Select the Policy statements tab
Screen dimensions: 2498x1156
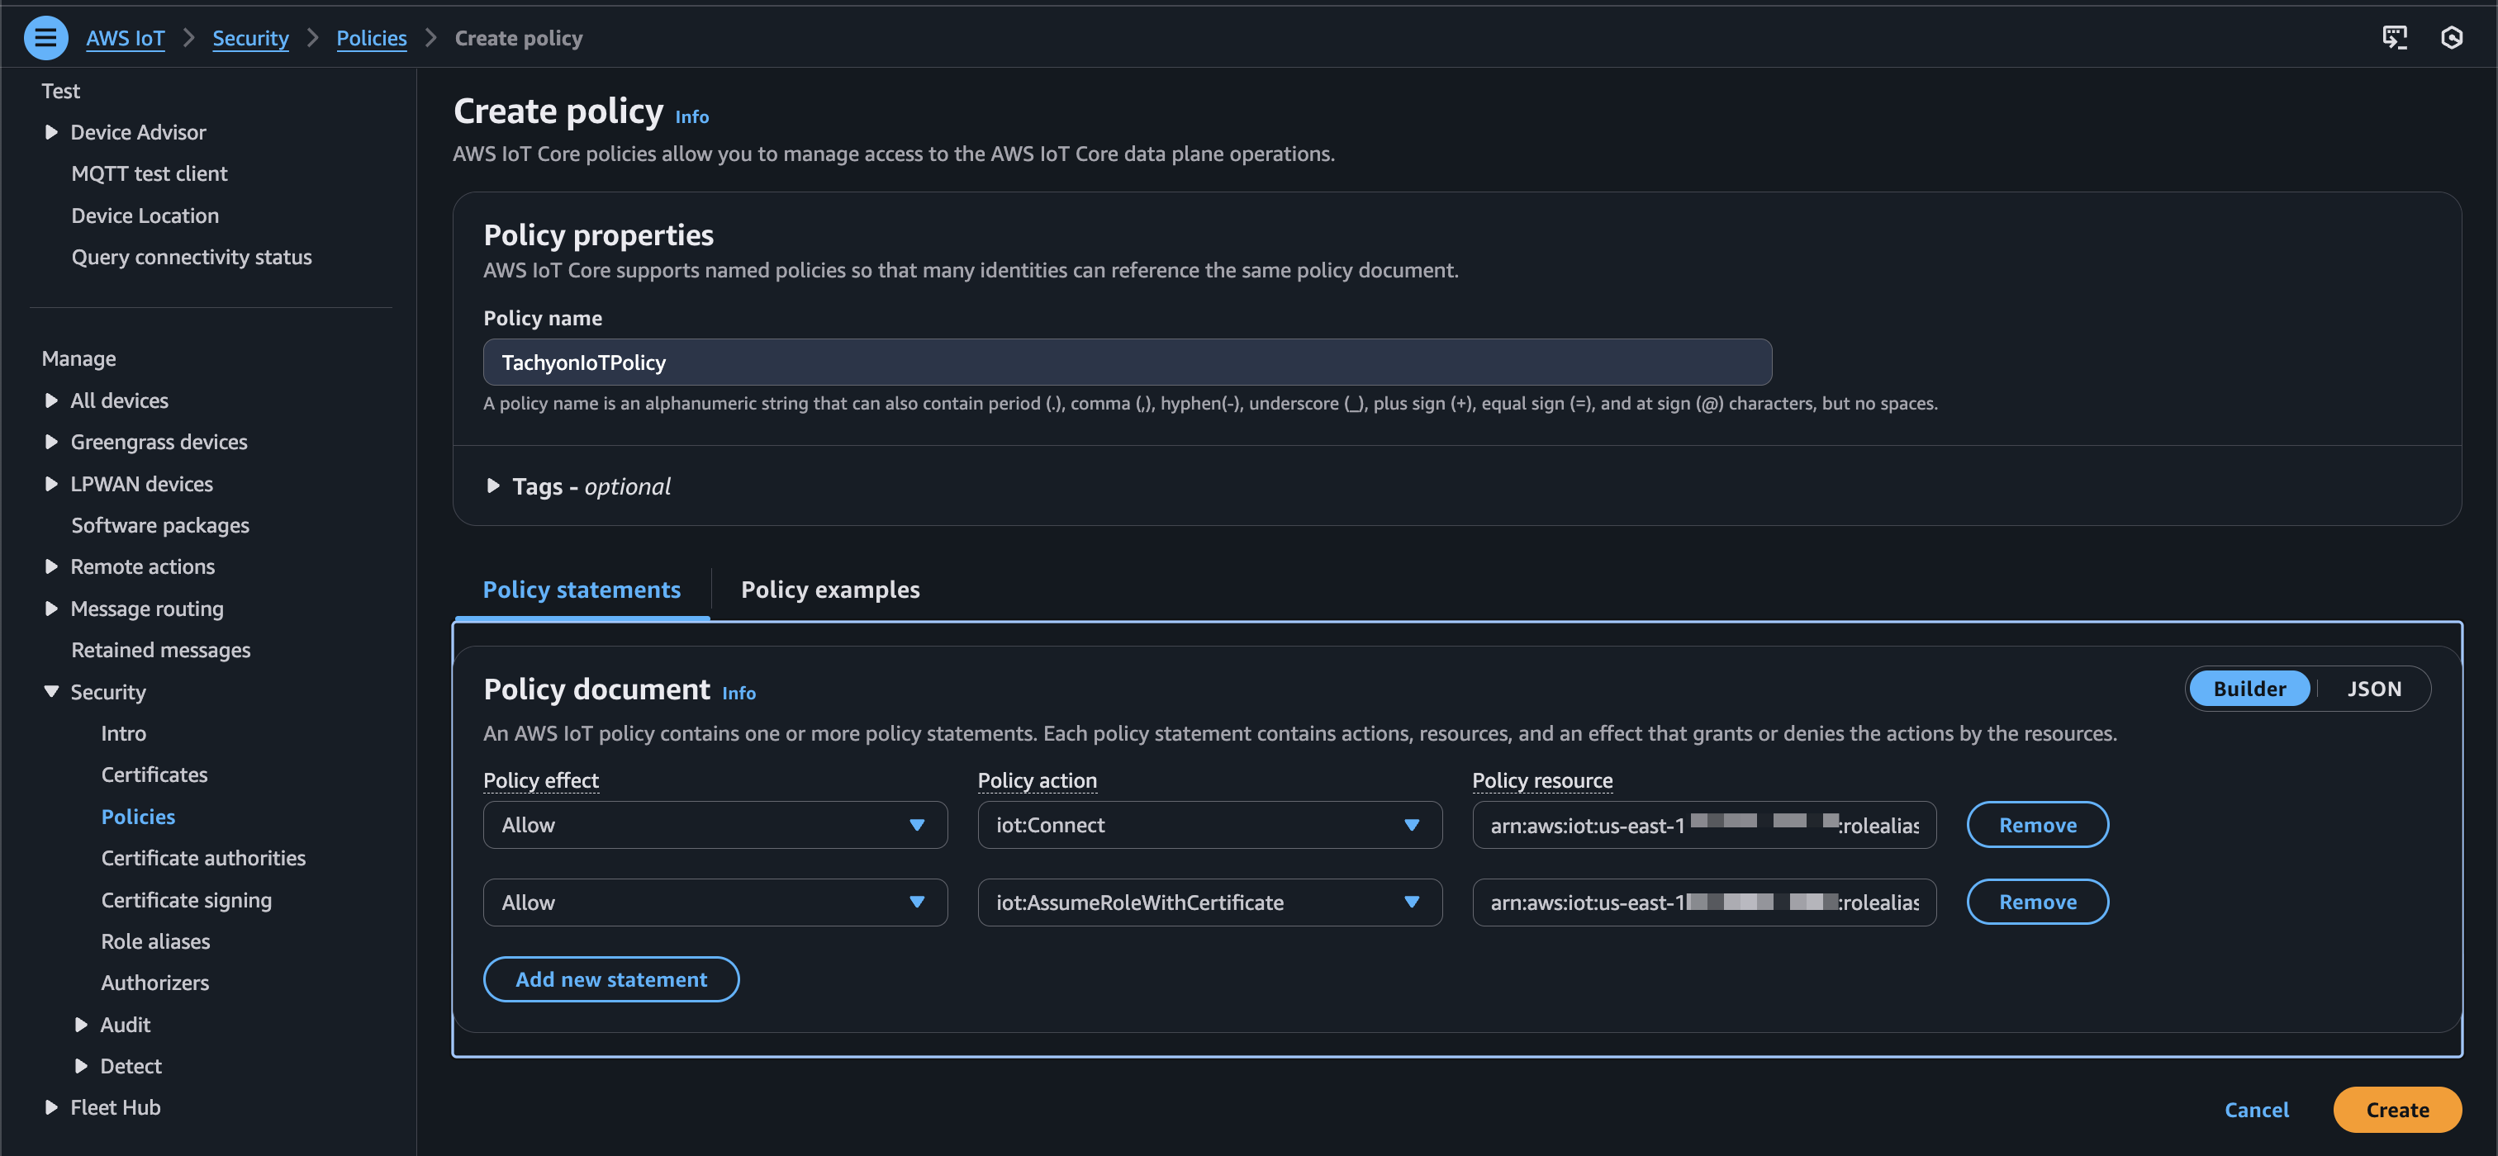coord(581,589)
